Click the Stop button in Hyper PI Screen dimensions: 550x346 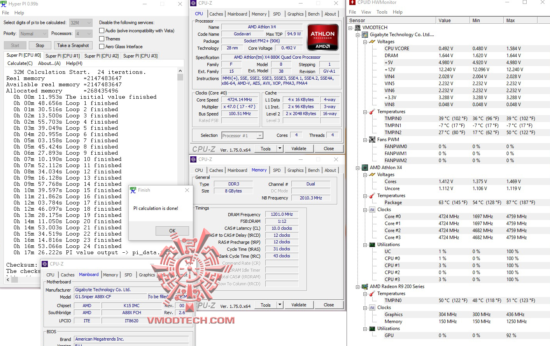(x=40, y=45)
